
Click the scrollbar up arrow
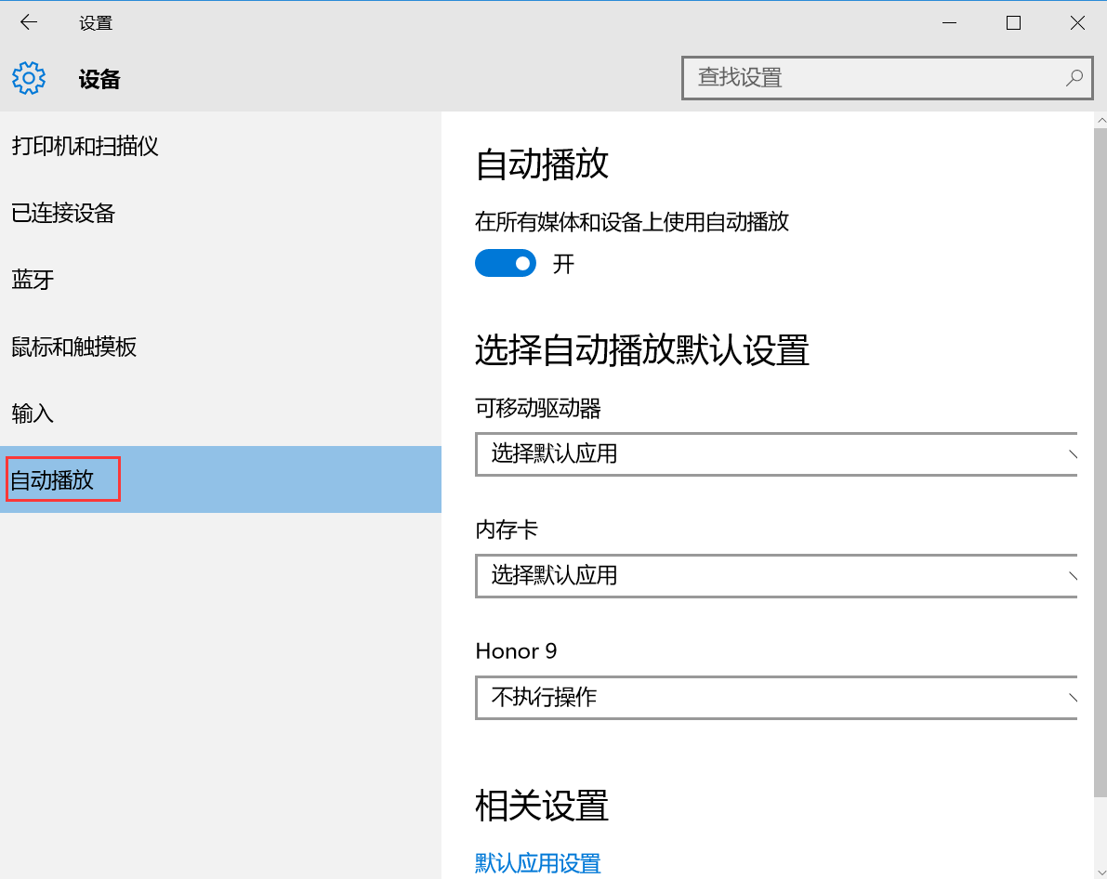(1100, 121)
